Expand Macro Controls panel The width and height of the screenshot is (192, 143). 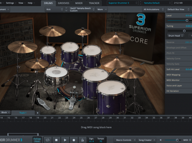[125, 140]
